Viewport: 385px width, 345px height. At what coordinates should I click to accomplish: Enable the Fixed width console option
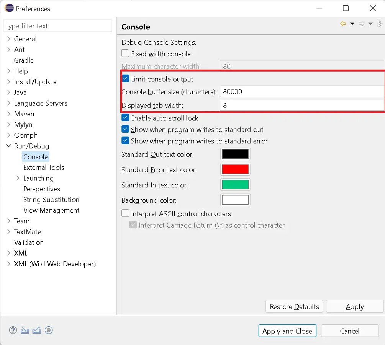pos(125,54)
